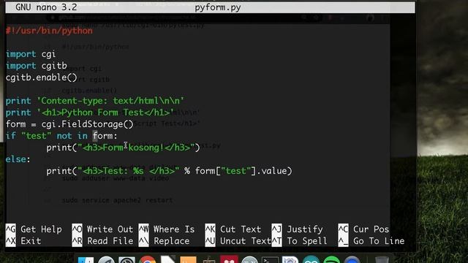This screenshot has width=468, height=263.
Task: Click the Python Form Test h1 line
Action: click(x=90, y=113)
